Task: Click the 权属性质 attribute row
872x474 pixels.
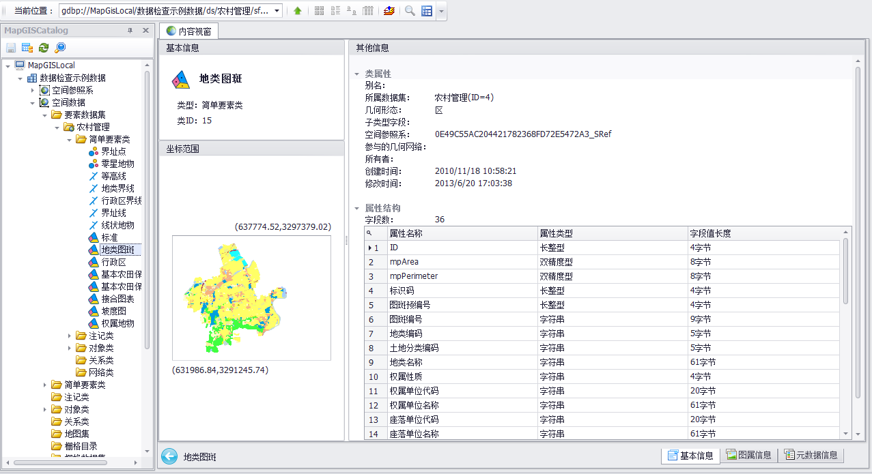Action: pyautogui.click(x=602, y=376)
